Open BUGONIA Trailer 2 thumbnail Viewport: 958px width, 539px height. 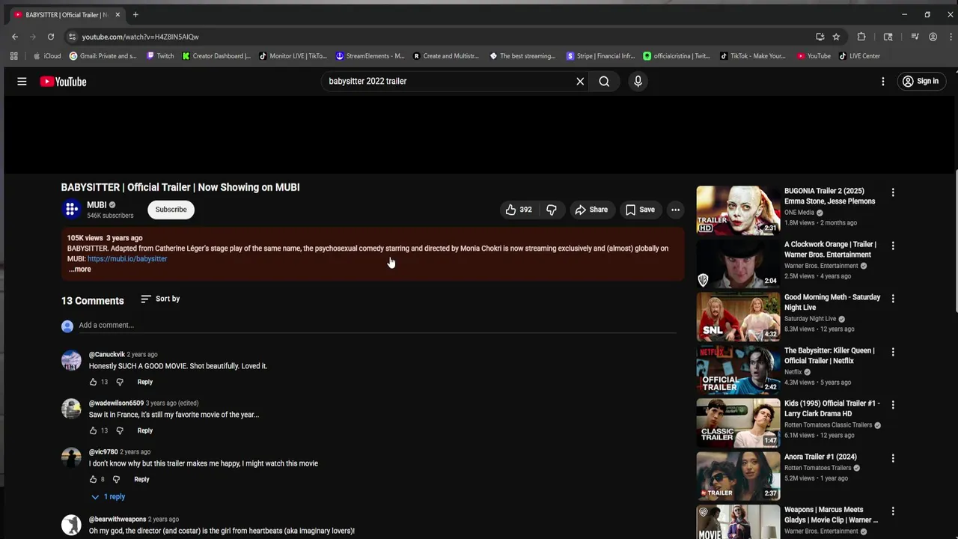point(738,210)
